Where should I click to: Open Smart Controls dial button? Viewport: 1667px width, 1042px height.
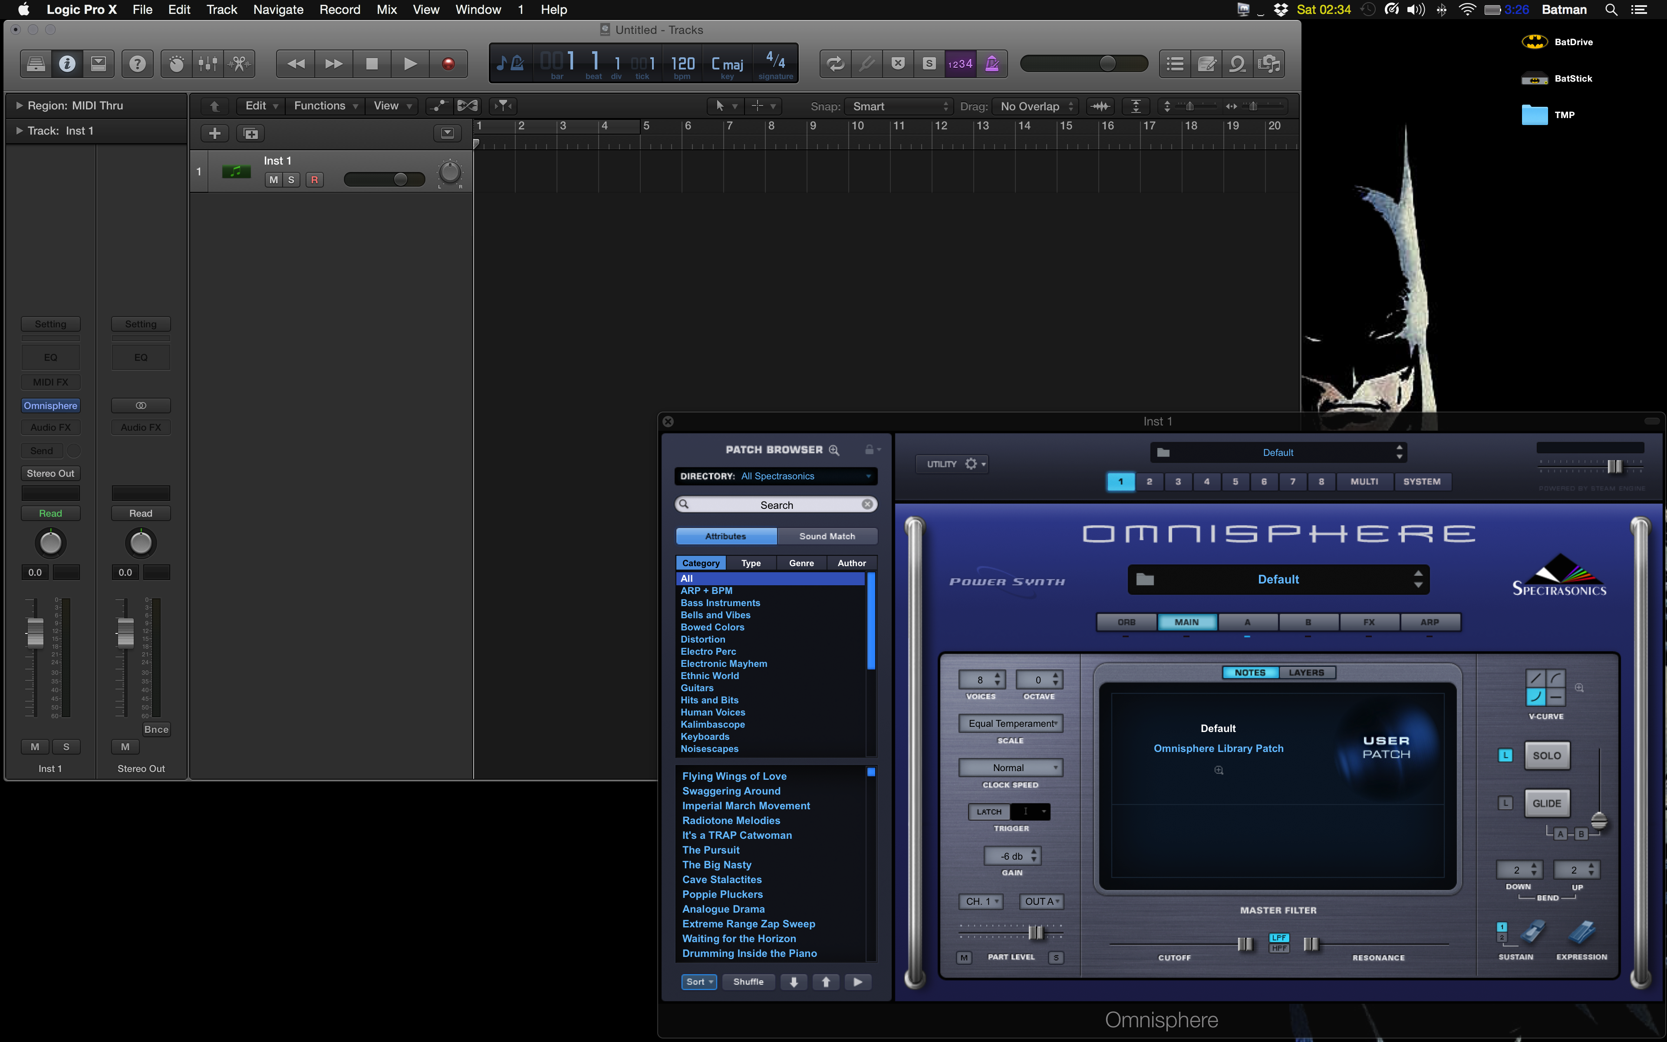coord(176,64)
